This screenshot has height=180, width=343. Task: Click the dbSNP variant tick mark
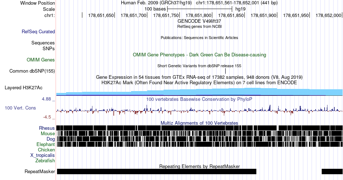[225, 71]
